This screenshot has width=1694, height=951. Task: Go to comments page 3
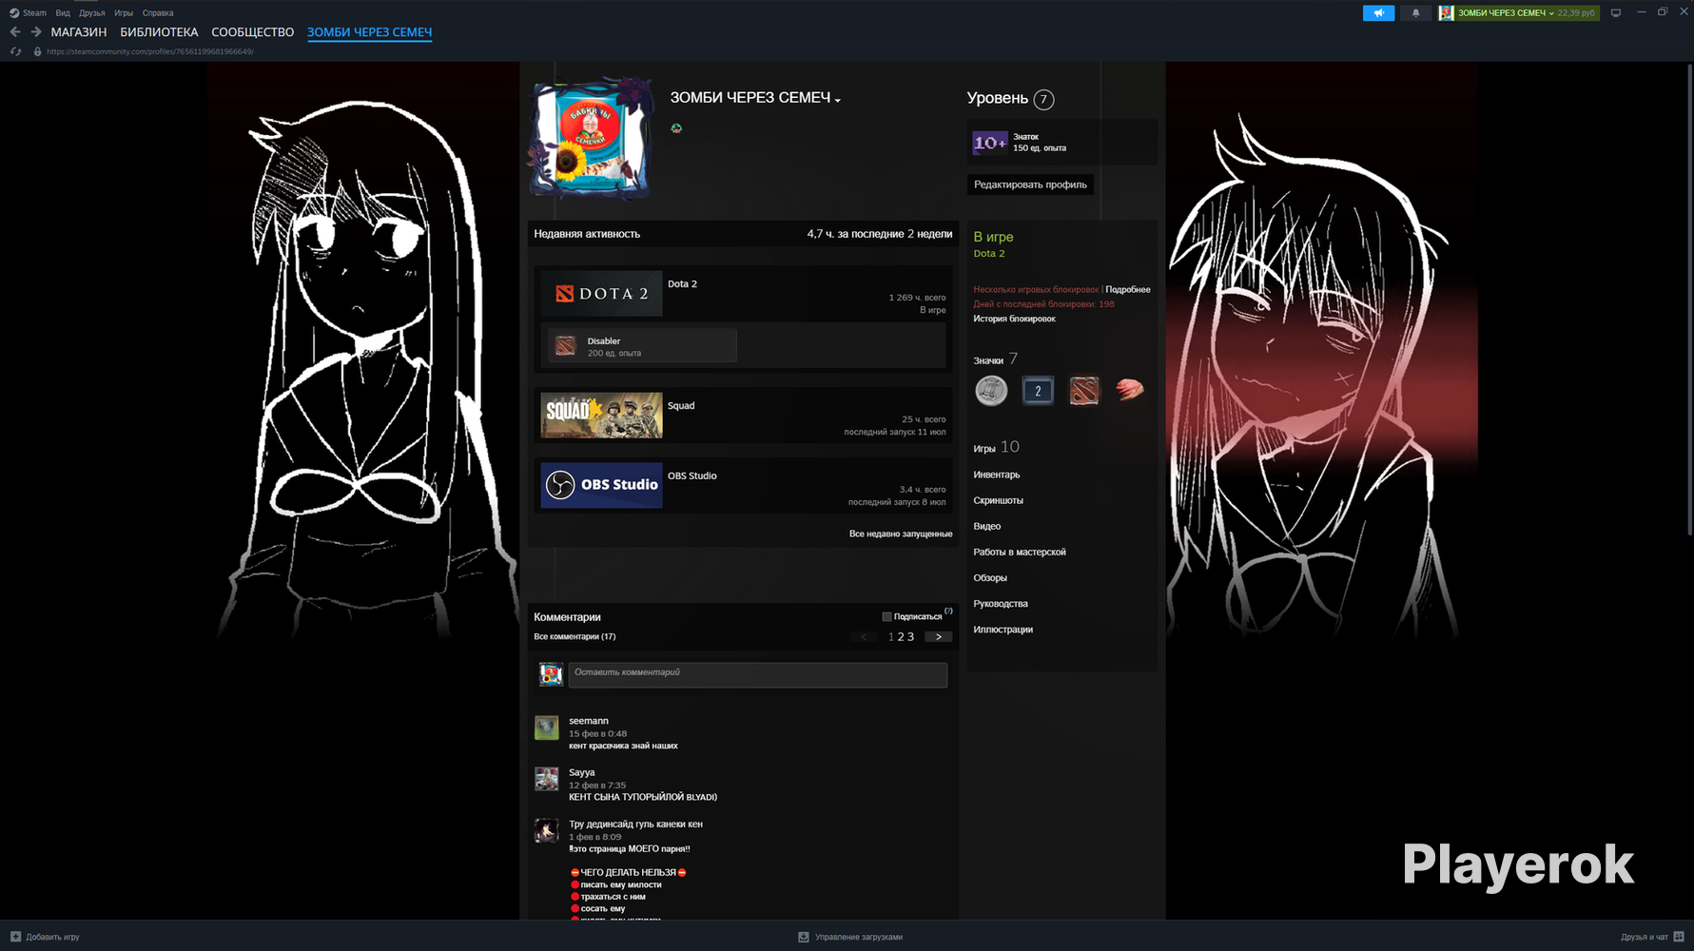coord(910,637)
